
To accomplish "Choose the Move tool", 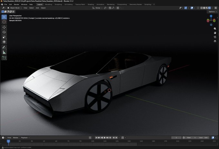I will click(4, 27).
